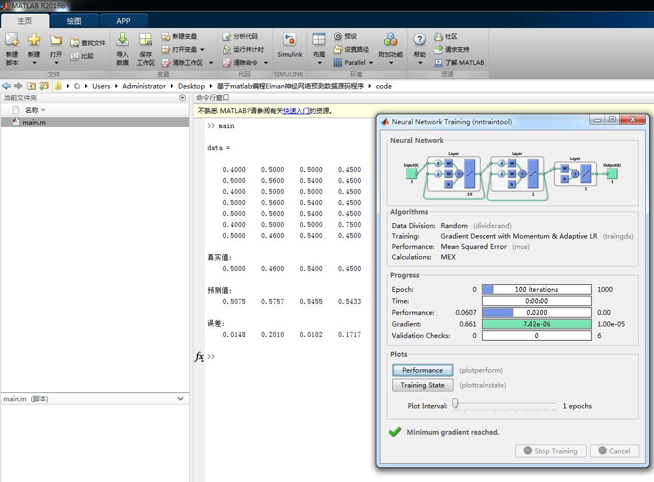
Task: Click Stop Training button
Action: (x=551, y=451)
